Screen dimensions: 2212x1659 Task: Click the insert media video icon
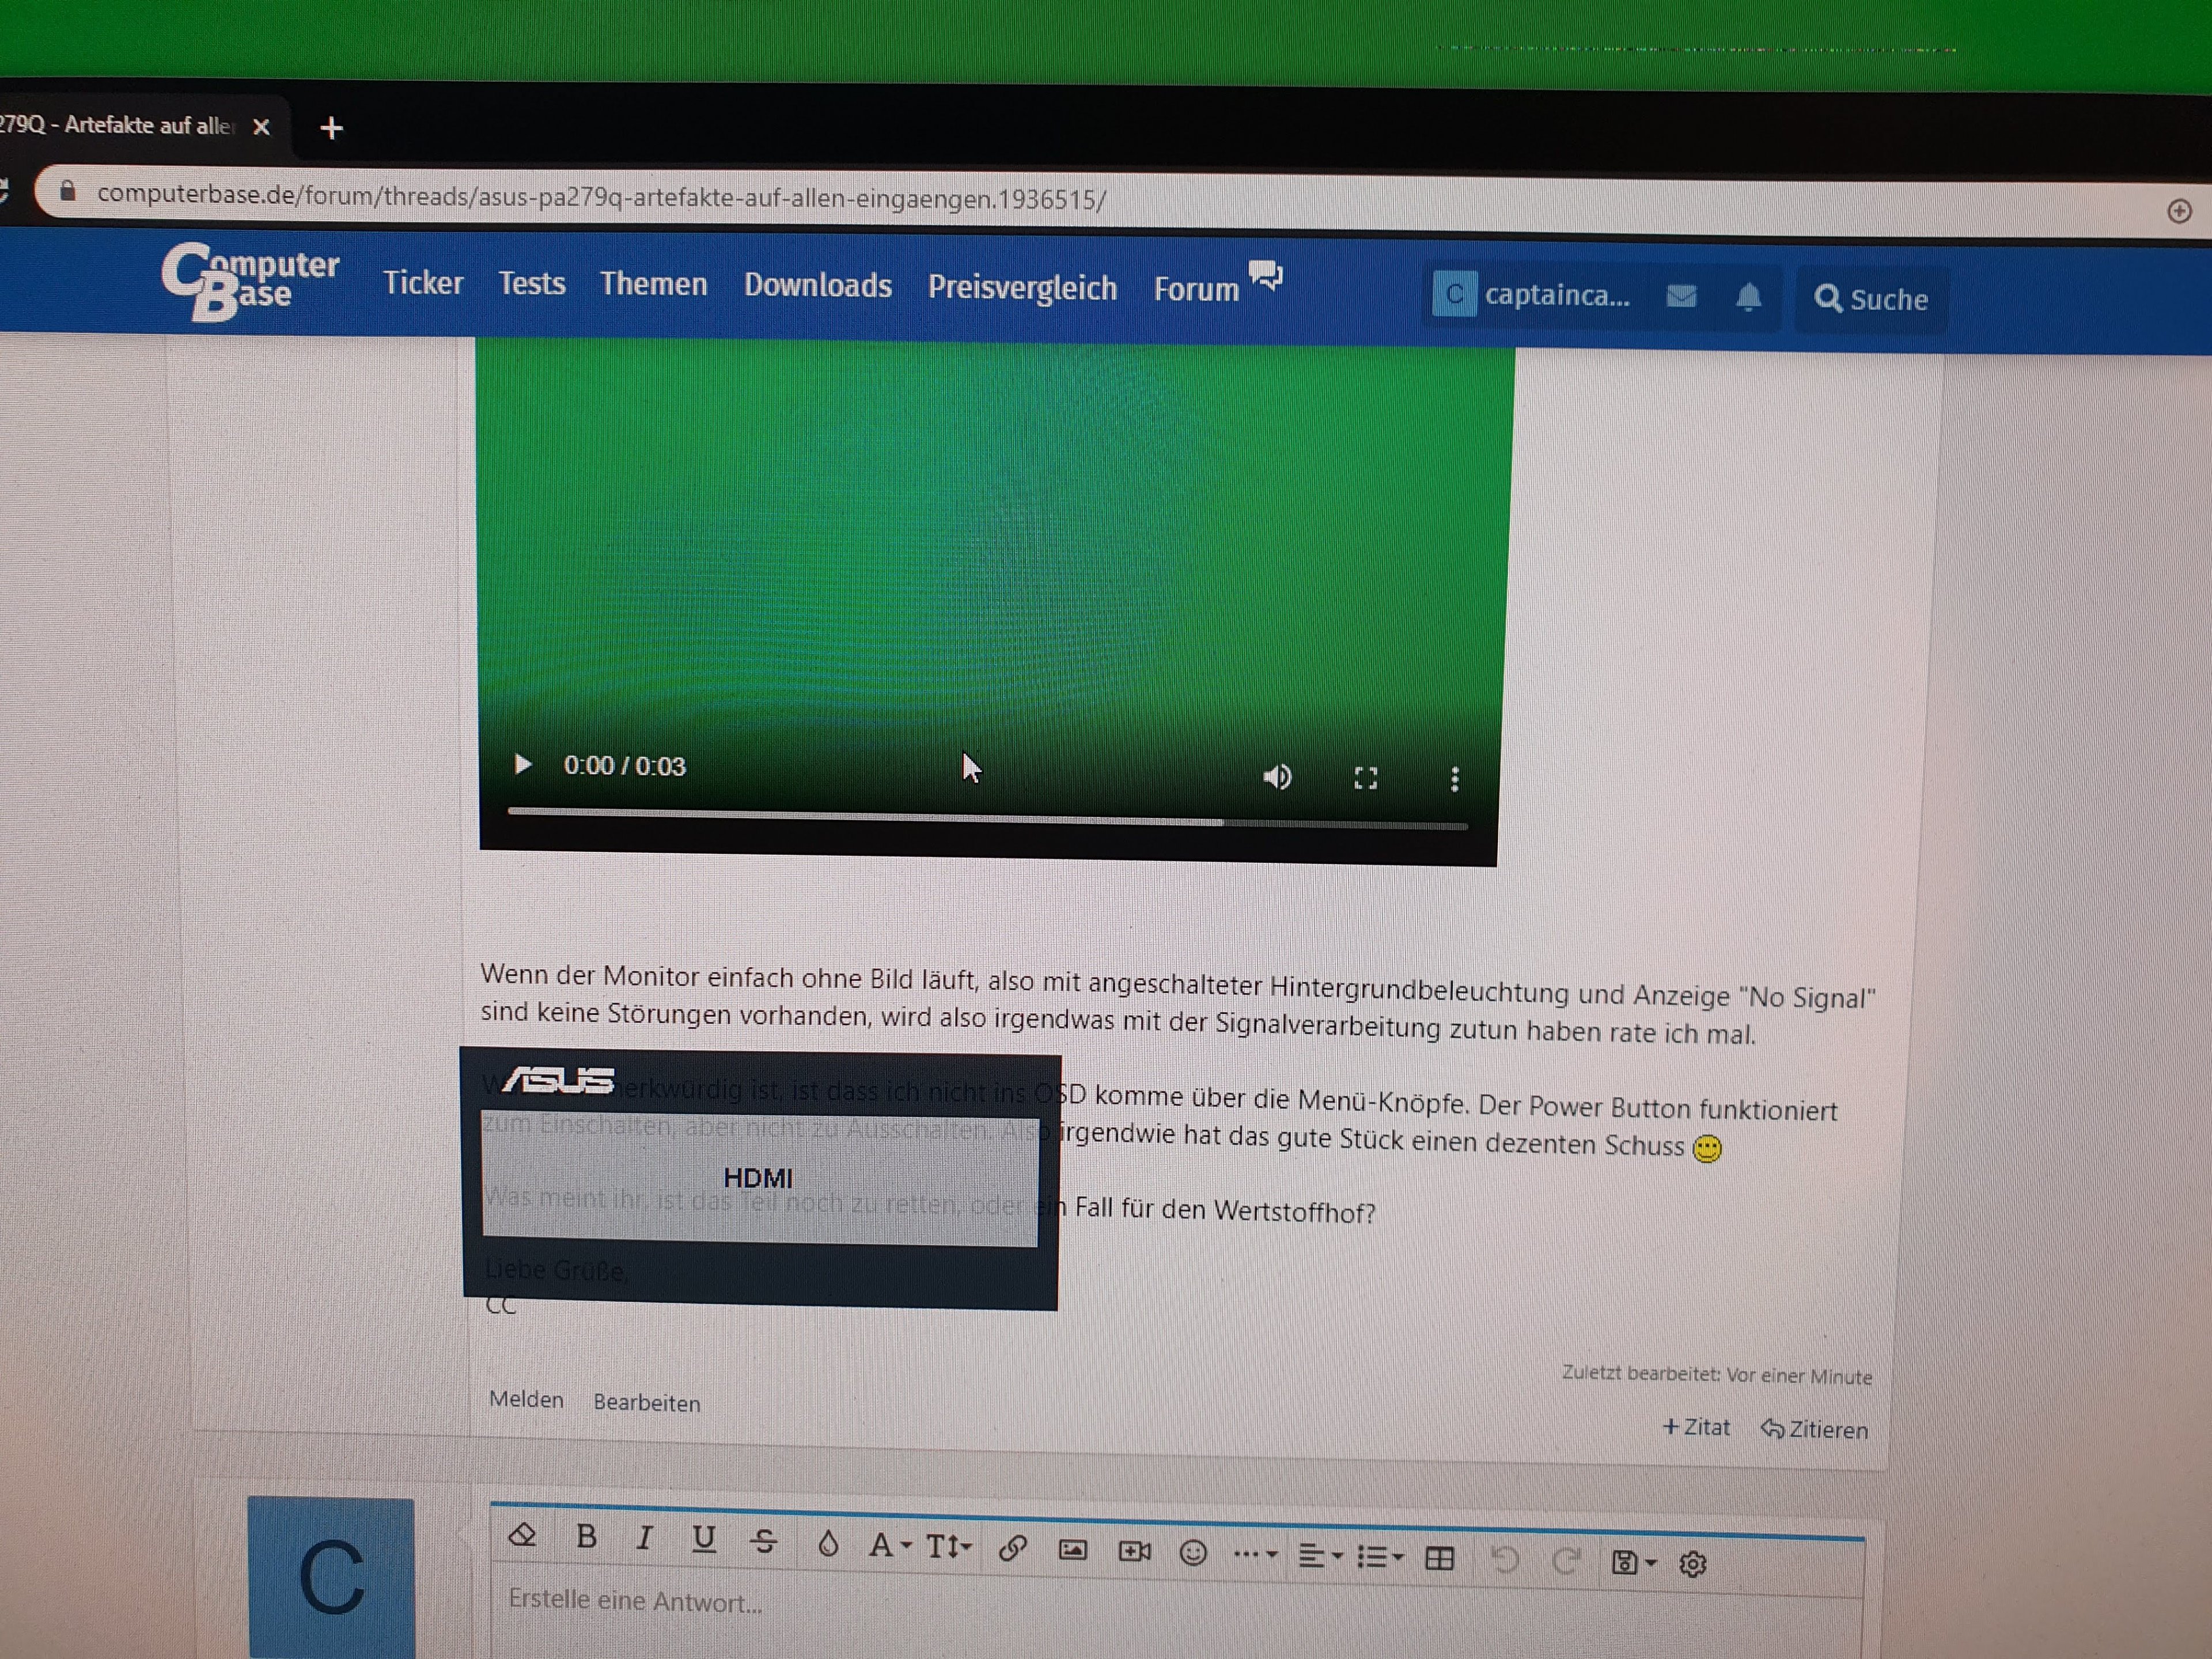pyautogui.click(x=1134, y=1551)
